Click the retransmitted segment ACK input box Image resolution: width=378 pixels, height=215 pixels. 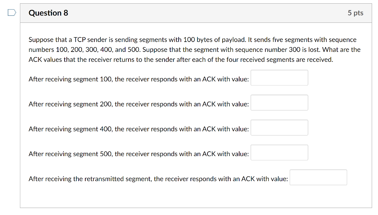(318, 177)
